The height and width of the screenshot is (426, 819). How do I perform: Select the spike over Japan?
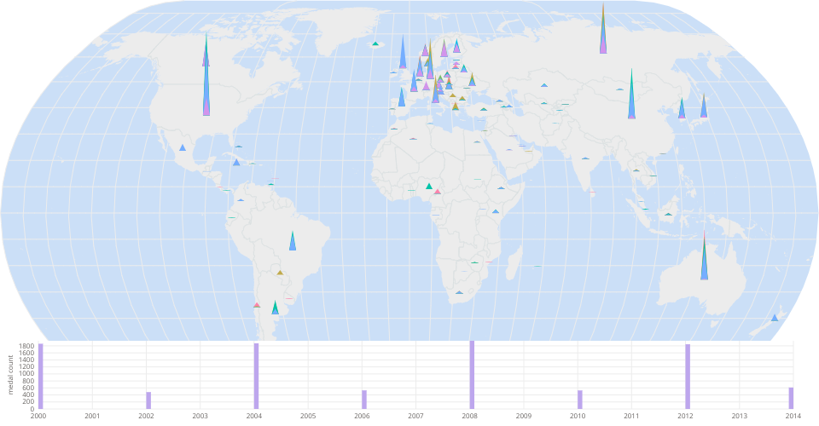click(704, 109)
